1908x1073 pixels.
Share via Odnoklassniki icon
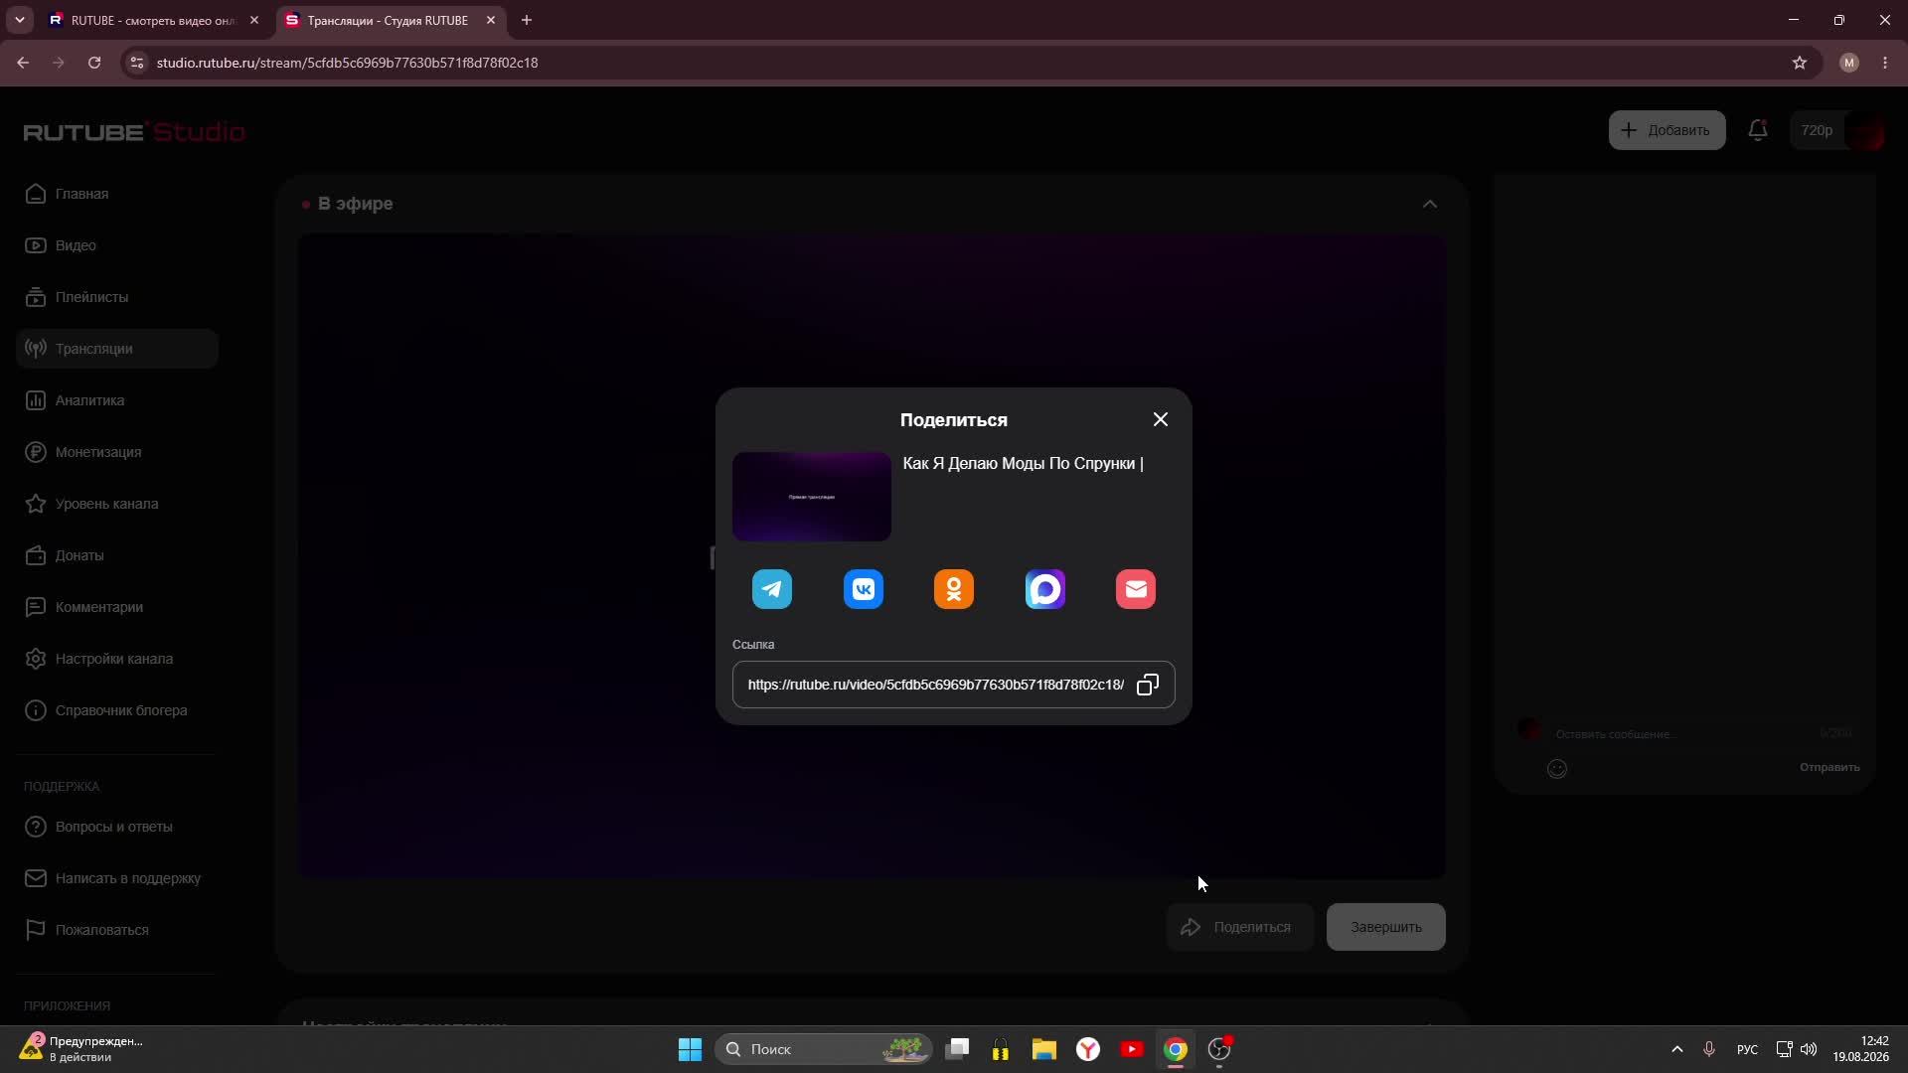click(x=954, y=589)
